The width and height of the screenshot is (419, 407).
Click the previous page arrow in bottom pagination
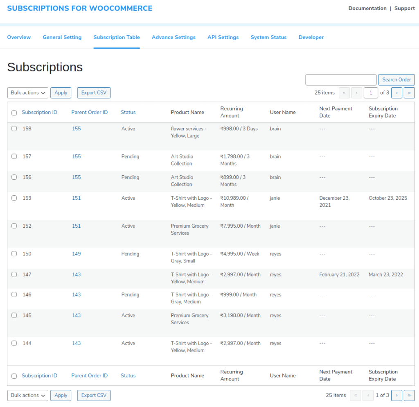(368, 395)
